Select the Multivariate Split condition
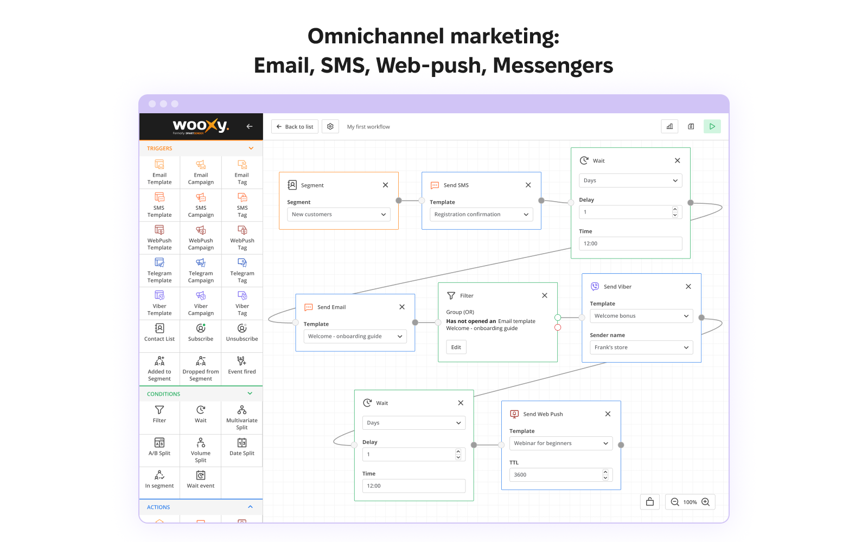 [x=242, y=417]
